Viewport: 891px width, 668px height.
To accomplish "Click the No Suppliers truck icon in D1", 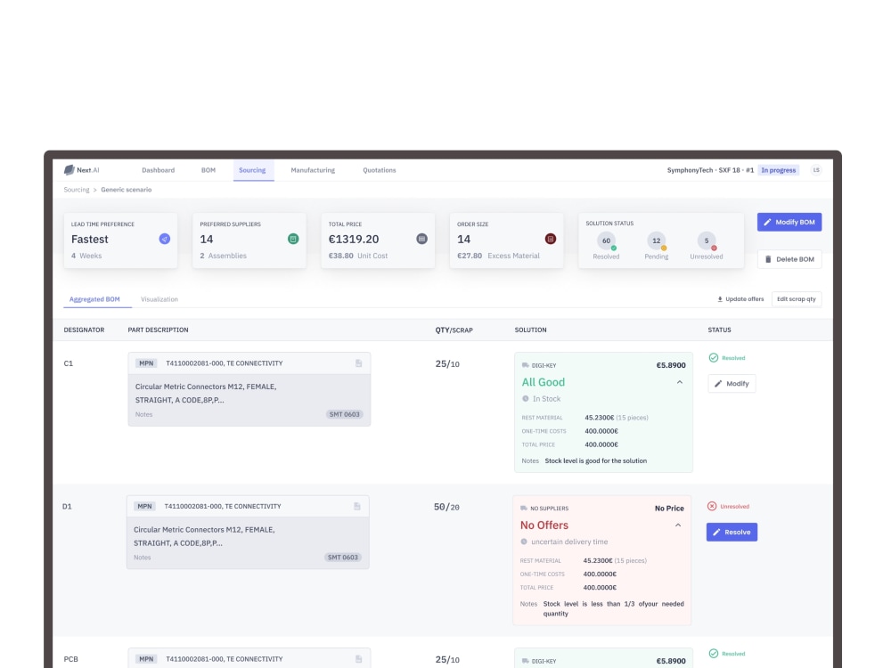I will click(524, 509).
